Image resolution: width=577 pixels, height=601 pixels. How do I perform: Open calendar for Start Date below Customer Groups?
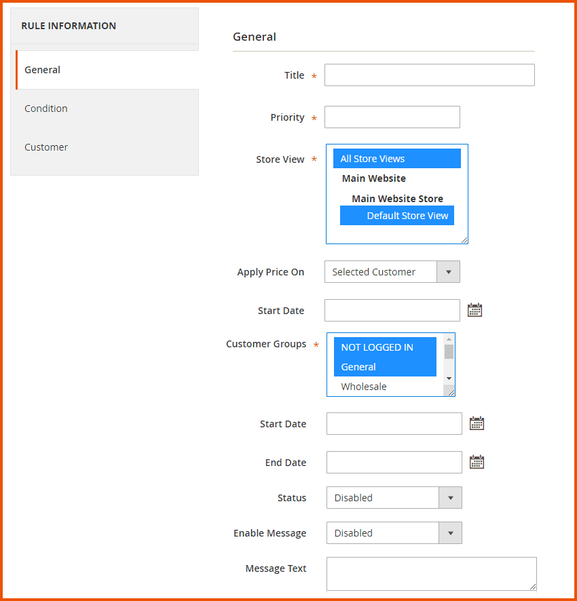click(x=477, y=424)
